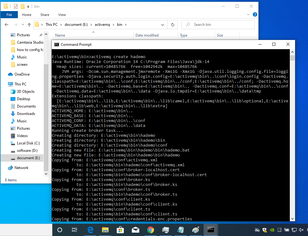Select Local Disk (C:) in navigation pane

(x=28, y=143)
